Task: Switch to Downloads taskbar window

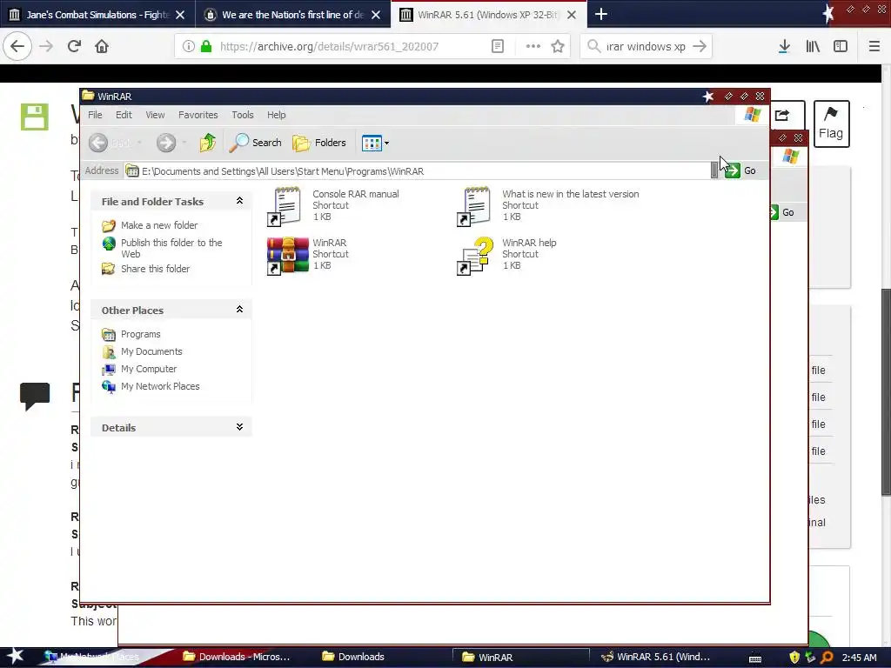Action: coord(353,658)
